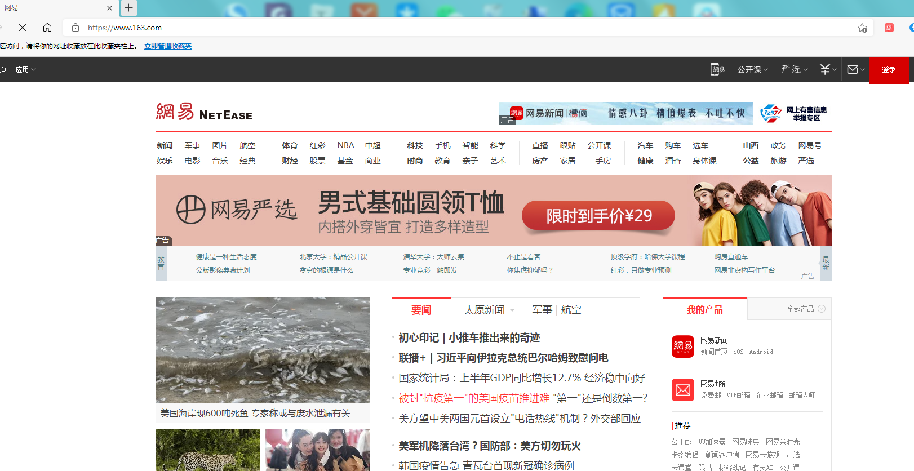Go to 军事 channel in nav
Screen dimensions: 914x471
(192, 145)
